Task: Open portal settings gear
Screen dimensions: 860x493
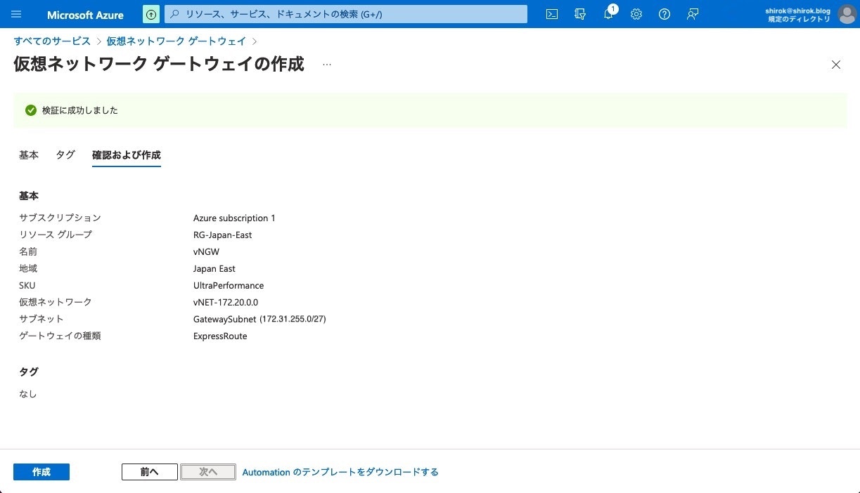Action: tap(636, 14)
